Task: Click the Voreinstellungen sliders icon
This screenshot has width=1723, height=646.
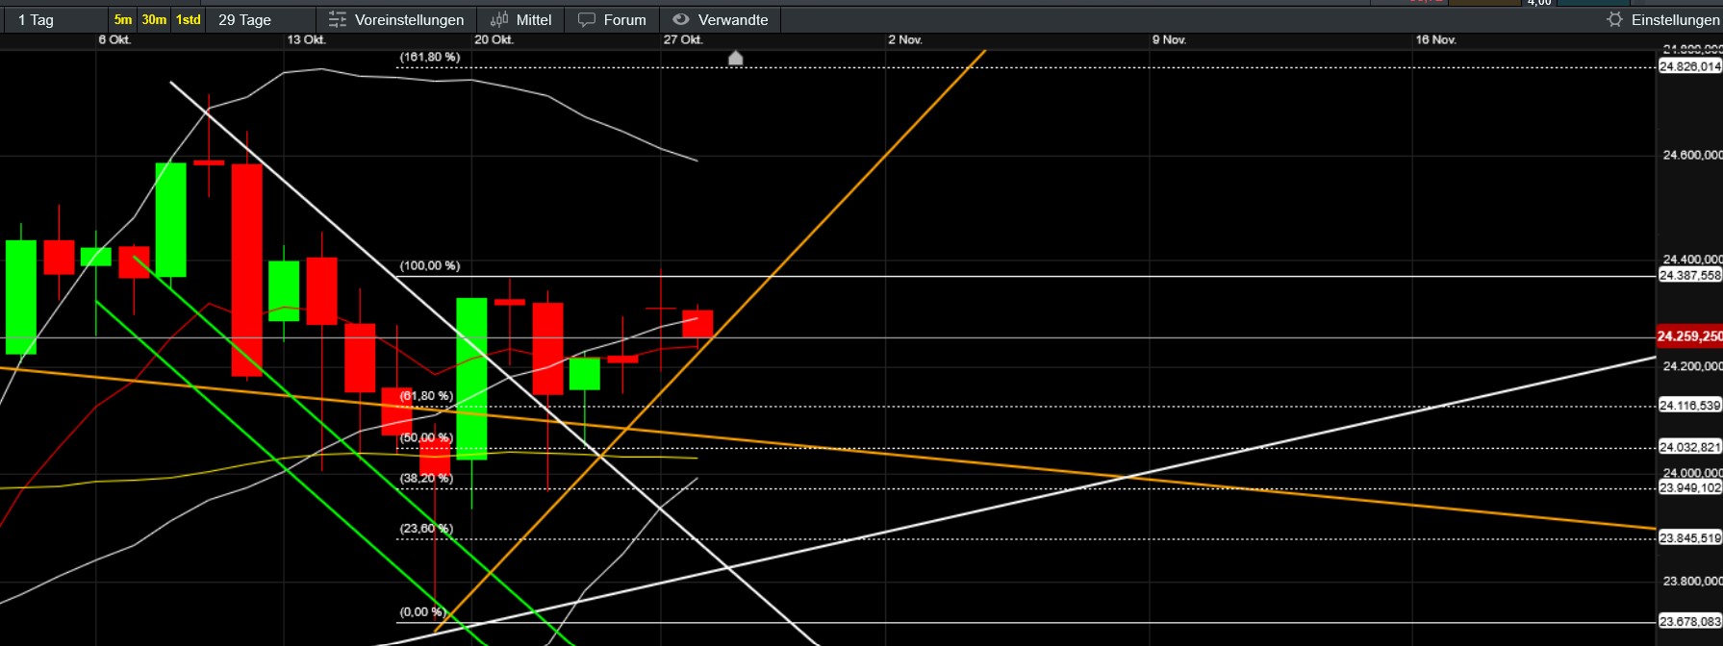Action: pyautogui.click(x=337, y=19)
